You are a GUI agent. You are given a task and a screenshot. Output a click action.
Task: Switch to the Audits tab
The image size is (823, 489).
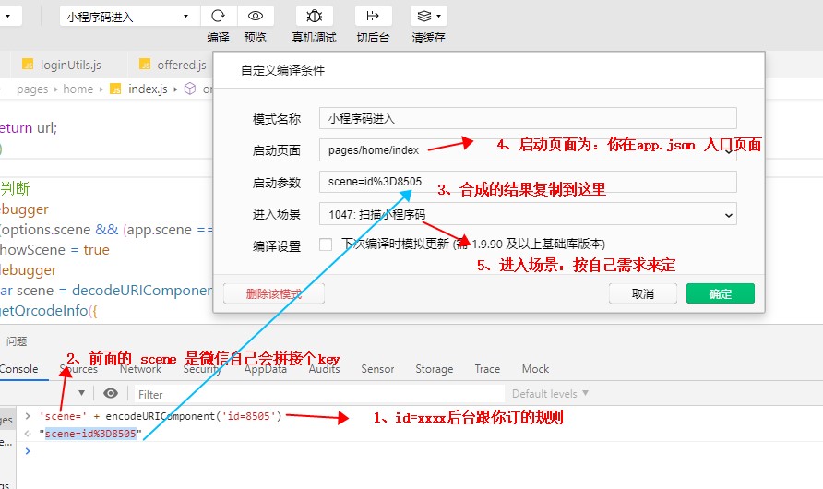325,369
